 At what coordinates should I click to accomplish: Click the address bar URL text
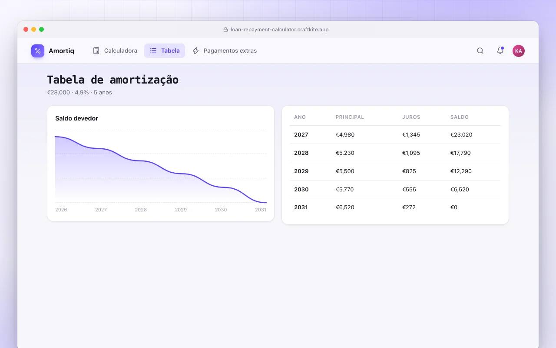[280, 30]
